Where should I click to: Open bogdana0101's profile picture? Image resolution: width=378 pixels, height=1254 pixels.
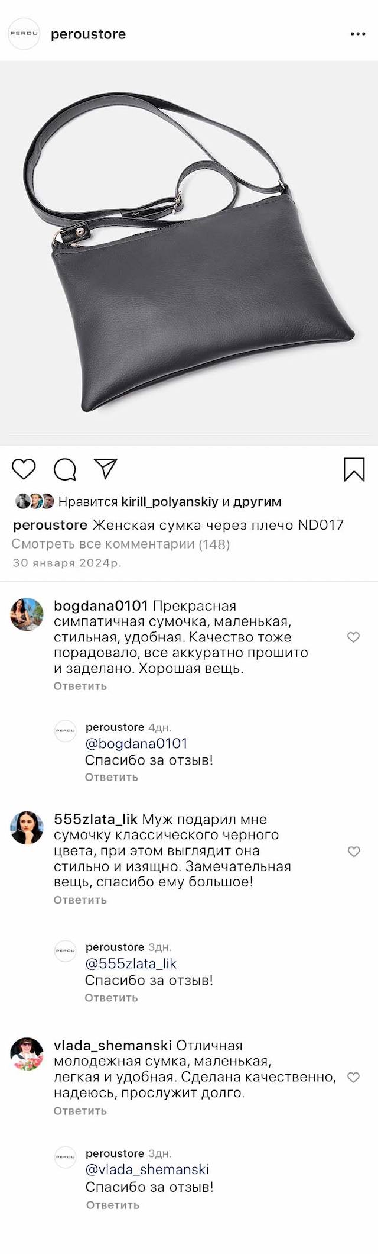pyautogui.click(x=27, y=614)
